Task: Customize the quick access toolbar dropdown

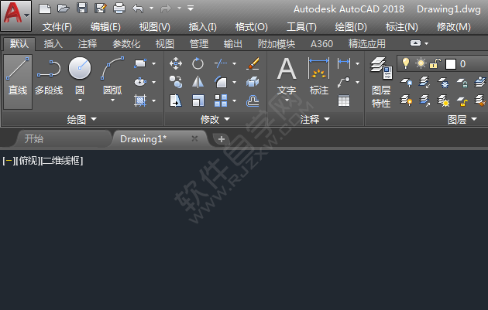Action: [191, 9]
